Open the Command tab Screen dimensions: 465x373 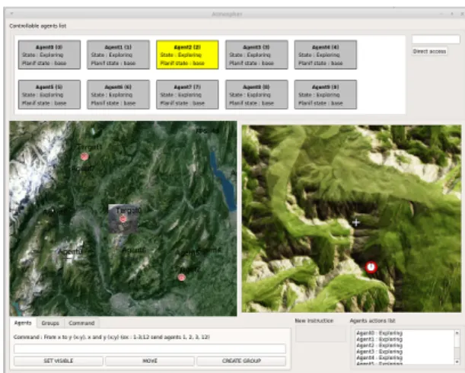click(x=81, y=324)
